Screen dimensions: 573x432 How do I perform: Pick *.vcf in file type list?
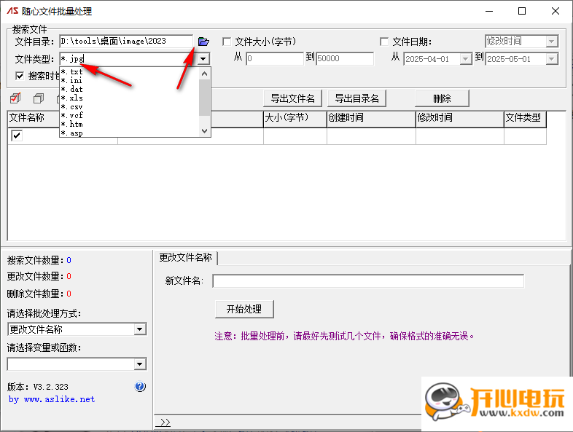click(130, 116)
